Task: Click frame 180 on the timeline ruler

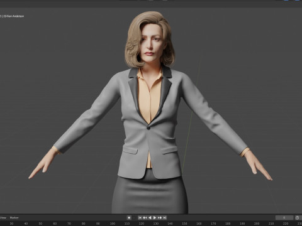Action: tap(228, 223)
